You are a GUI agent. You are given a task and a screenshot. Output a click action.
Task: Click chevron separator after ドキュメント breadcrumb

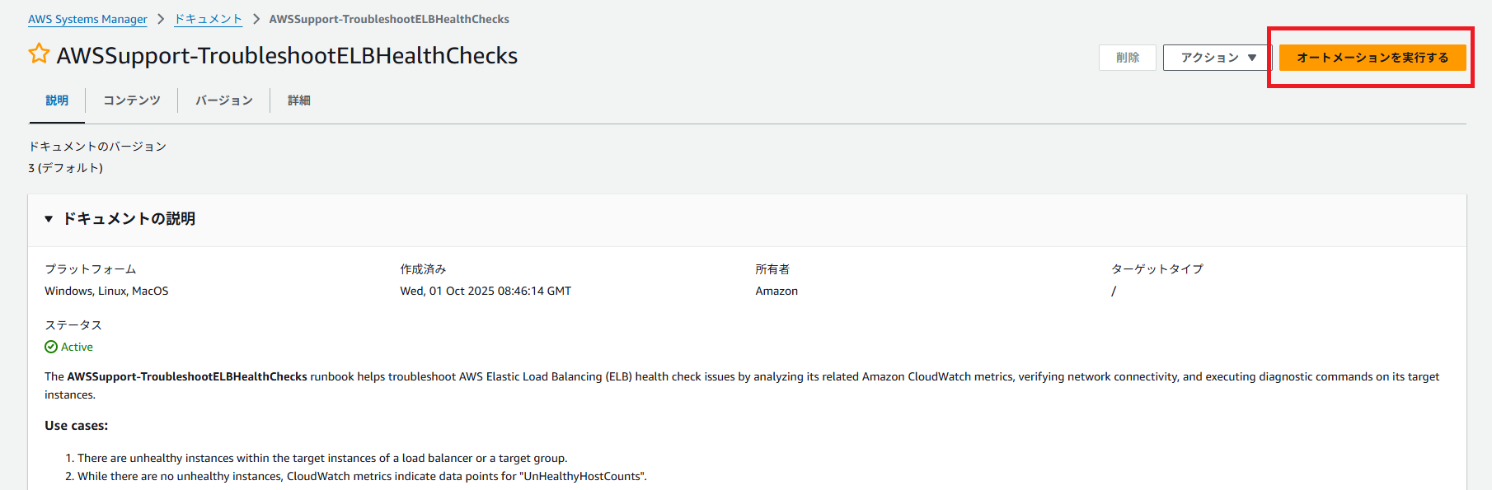(x=256, y=19)
